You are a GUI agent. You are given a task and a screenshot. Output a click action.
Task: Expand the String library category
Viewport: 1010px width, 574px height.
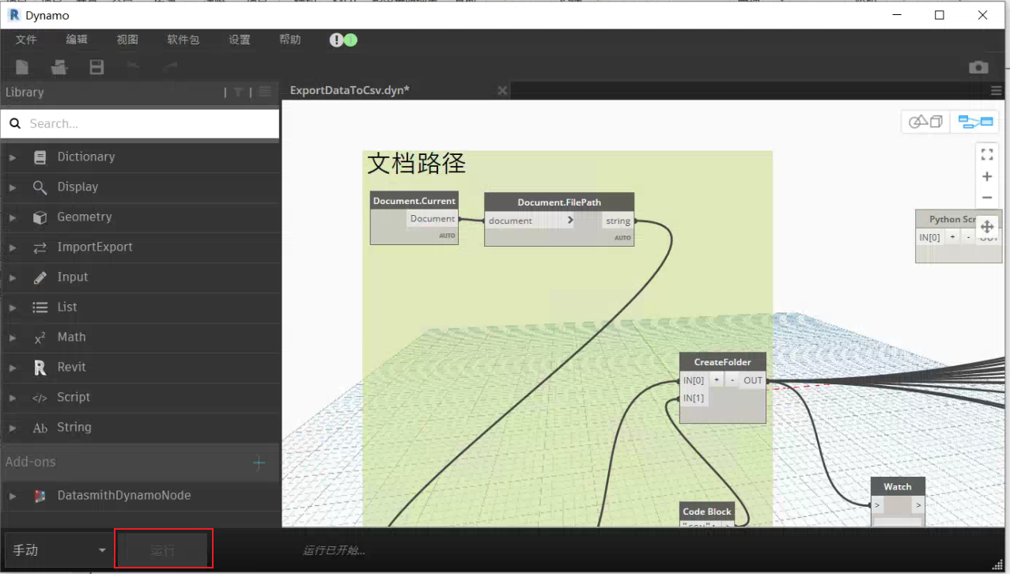click(x=13, y=428)
